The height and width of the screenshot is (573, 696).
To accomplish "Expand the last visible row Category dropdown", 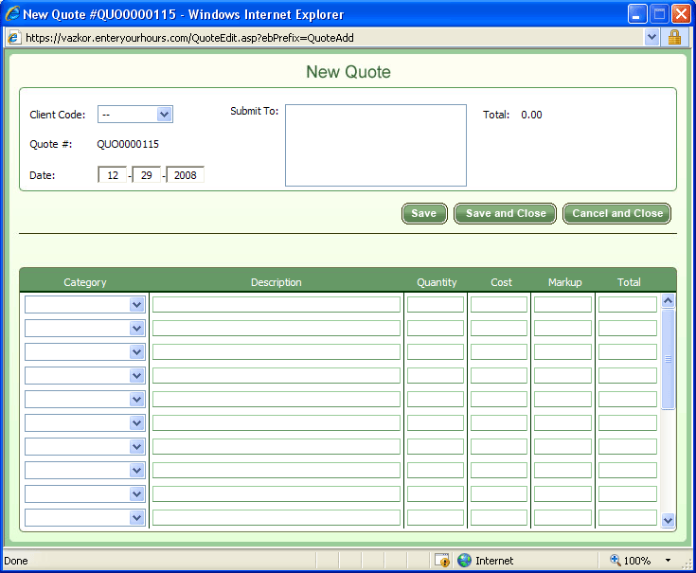I will tap(136, 518).
